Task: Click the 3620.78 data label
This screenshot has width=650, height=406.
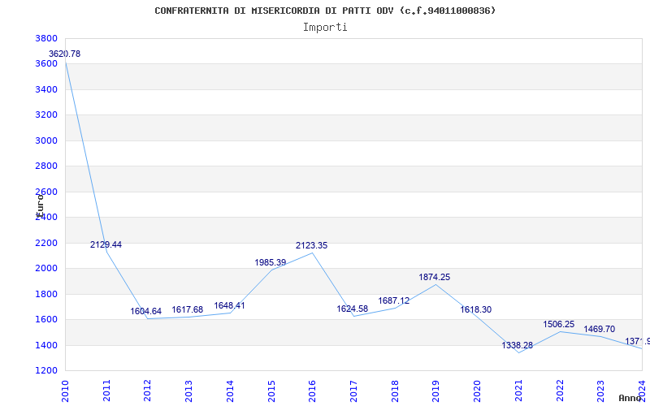Action: click(65, 54)
